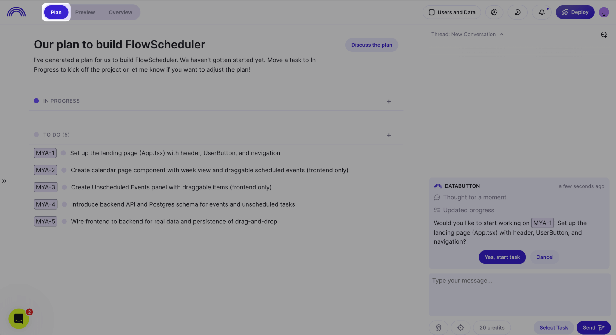Viewport: 616px width, 335px height.
Task: Toggle status circle for MYA-3 task
Action: [64, 187]
